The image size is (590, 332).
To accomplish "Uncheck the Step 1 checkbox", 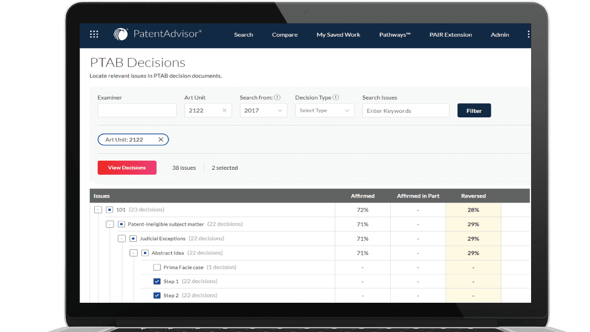I will [x=157, y=281].
